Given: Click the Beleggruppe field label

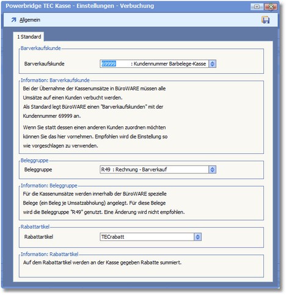Looking at the screenshot, I should click(38, 170).
